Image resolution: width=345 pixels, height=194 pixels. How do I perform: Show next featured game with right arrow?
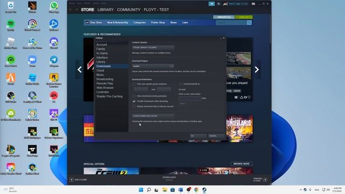pyautogui.click(x=257, y=70)
